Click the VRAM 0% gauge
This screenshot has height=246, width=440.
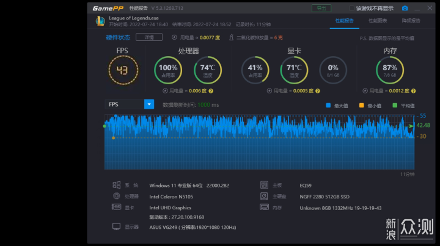pyautogui.click(x=333, y=70)
